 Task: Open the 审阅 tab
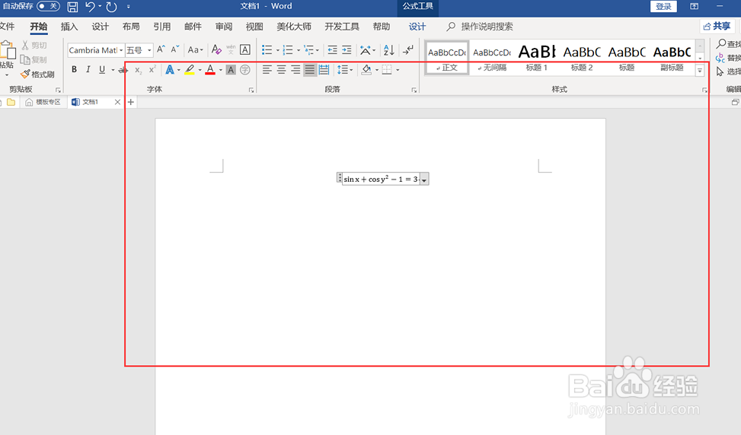pyautogui.click(x=224, y=27)
